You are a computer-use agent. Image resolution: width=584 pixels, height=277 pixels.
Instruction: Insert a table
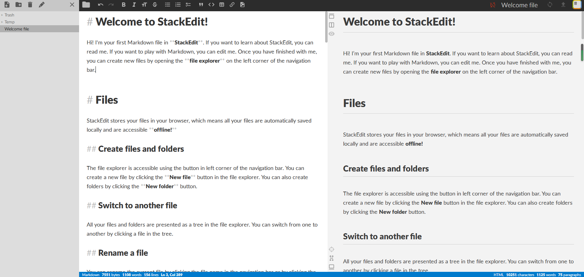222,5
